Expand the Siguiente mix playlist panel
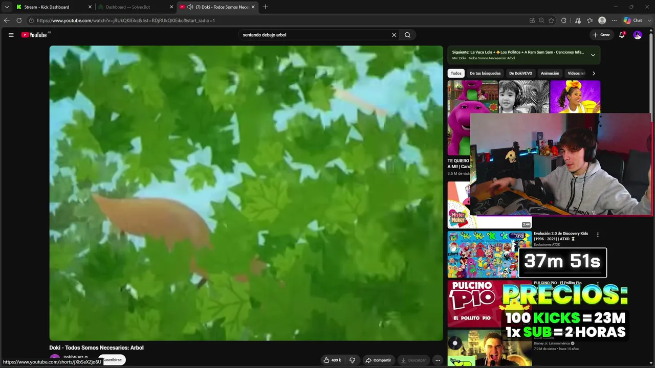 [593, 55]
